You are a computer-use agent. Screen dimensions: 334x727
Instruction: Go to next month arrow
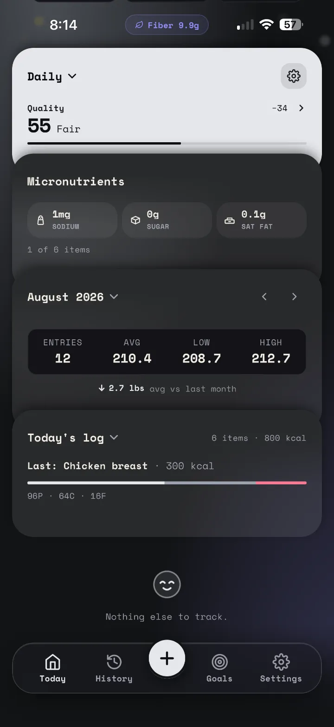[x=294, y=297]
